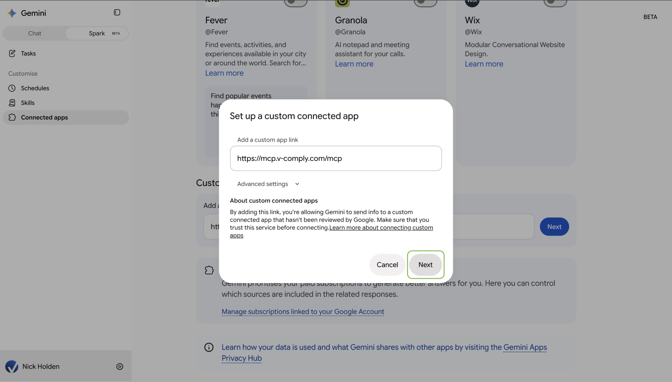The height and width of the screenshot is (382, 672).
Task: Switch to the Spark tab
Action: pyautogui.click(x=97, y=33)
